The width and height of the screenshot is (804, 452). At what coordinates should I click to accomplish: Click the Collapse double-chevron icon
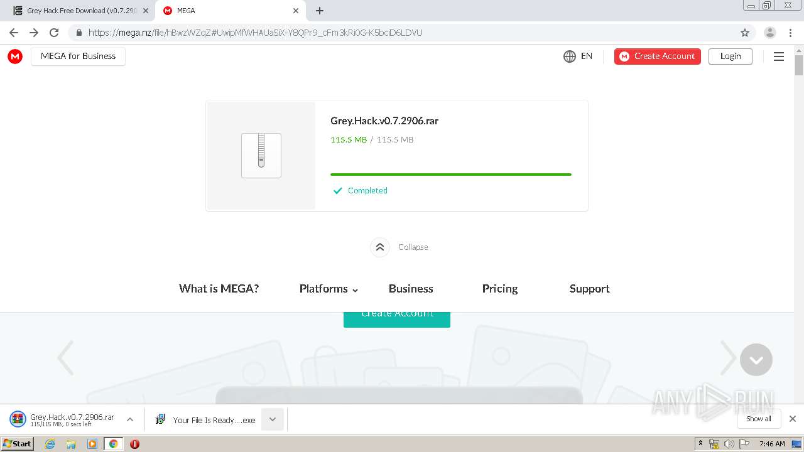[x=380, y=247]
